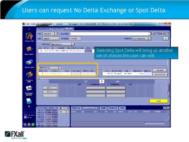Open the Request One Way RFQ dropdown
Viewport: 189px width, 142px height.
pyautogui.click(x=142, y=38)
